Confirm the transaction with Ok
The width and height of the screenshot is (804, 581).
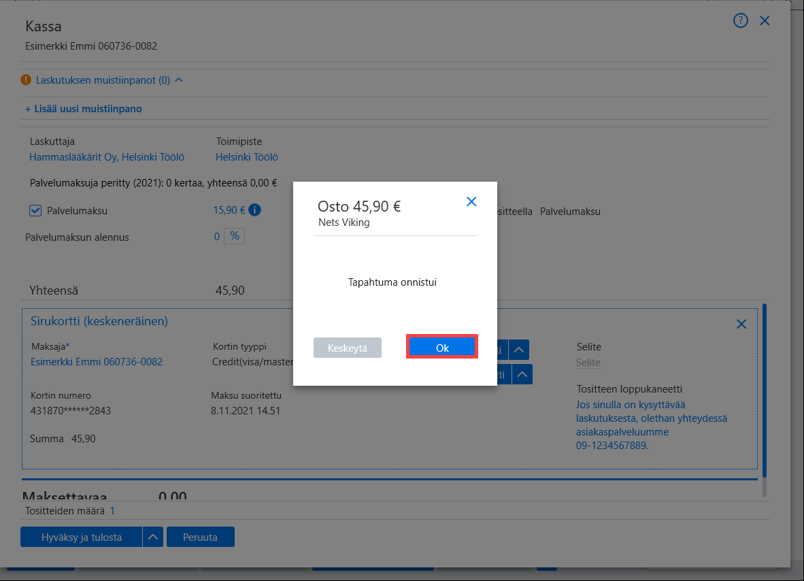coord(442,348)
